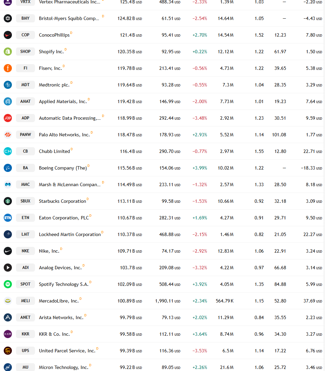The image size is (325, 371).
Task: Open Lockheed Martin Corporation link
Action: click(x=70, y=234)
